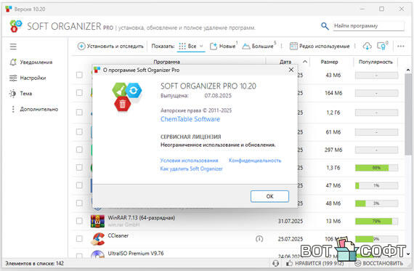
Task: Check the row with size 43 МБ
Action: (x=79, y=75)
